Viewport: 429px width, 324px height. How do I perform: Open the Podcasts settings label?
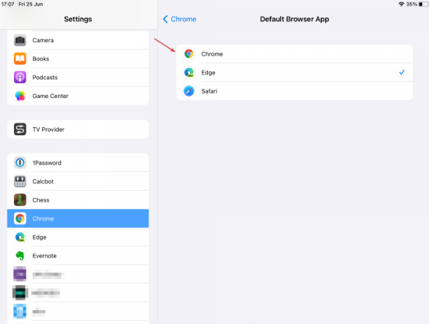pos(45,77)
